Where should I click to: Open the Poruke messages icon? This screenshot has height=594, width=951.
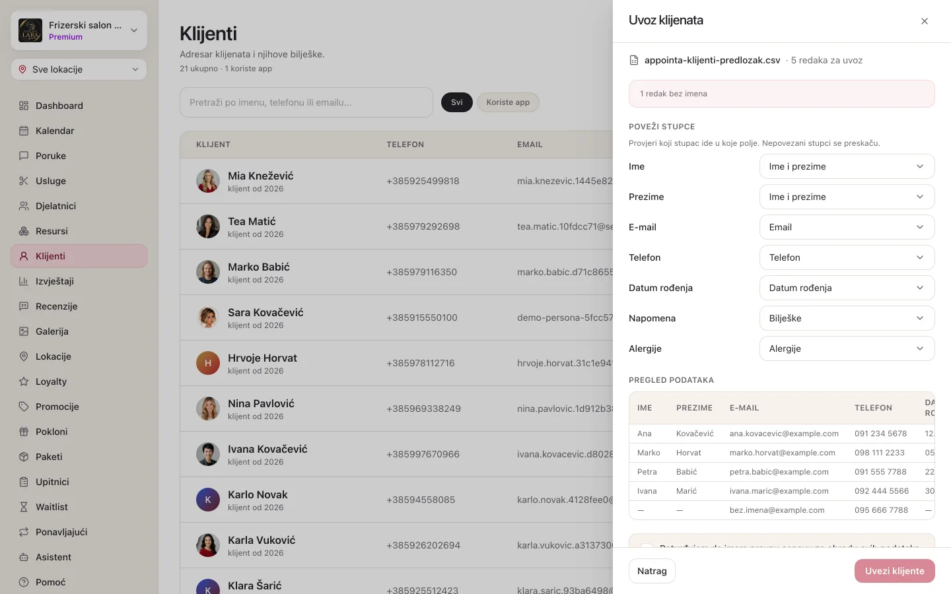click(24, 156)
